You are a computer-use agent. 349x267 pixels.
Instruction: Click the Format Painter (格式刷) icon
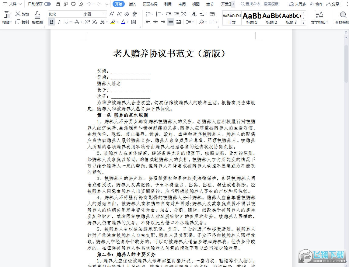(37, 15)
